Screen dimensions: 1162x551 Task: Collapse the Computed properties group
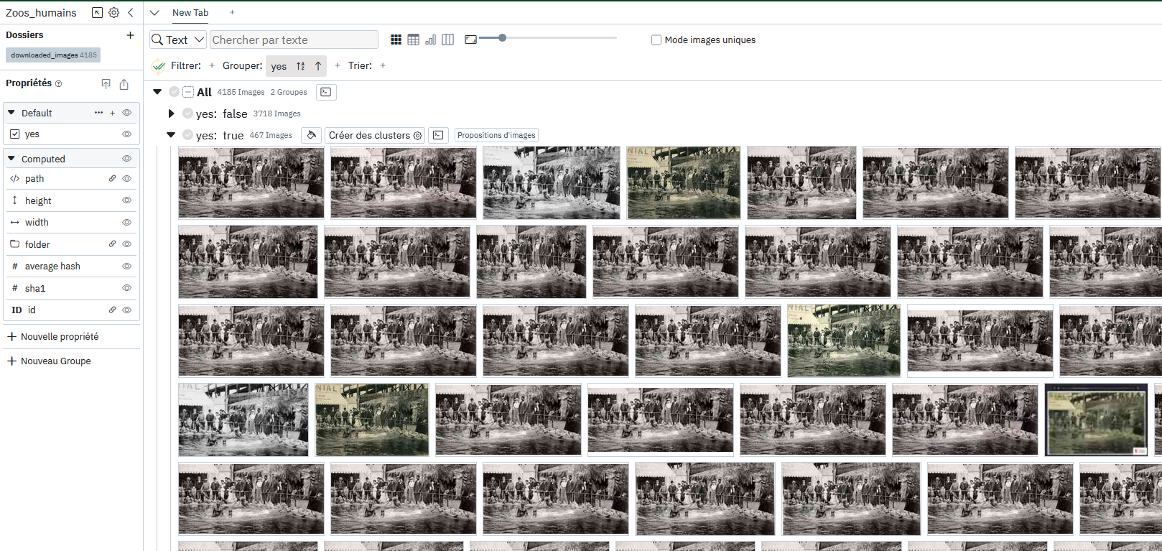11,159
